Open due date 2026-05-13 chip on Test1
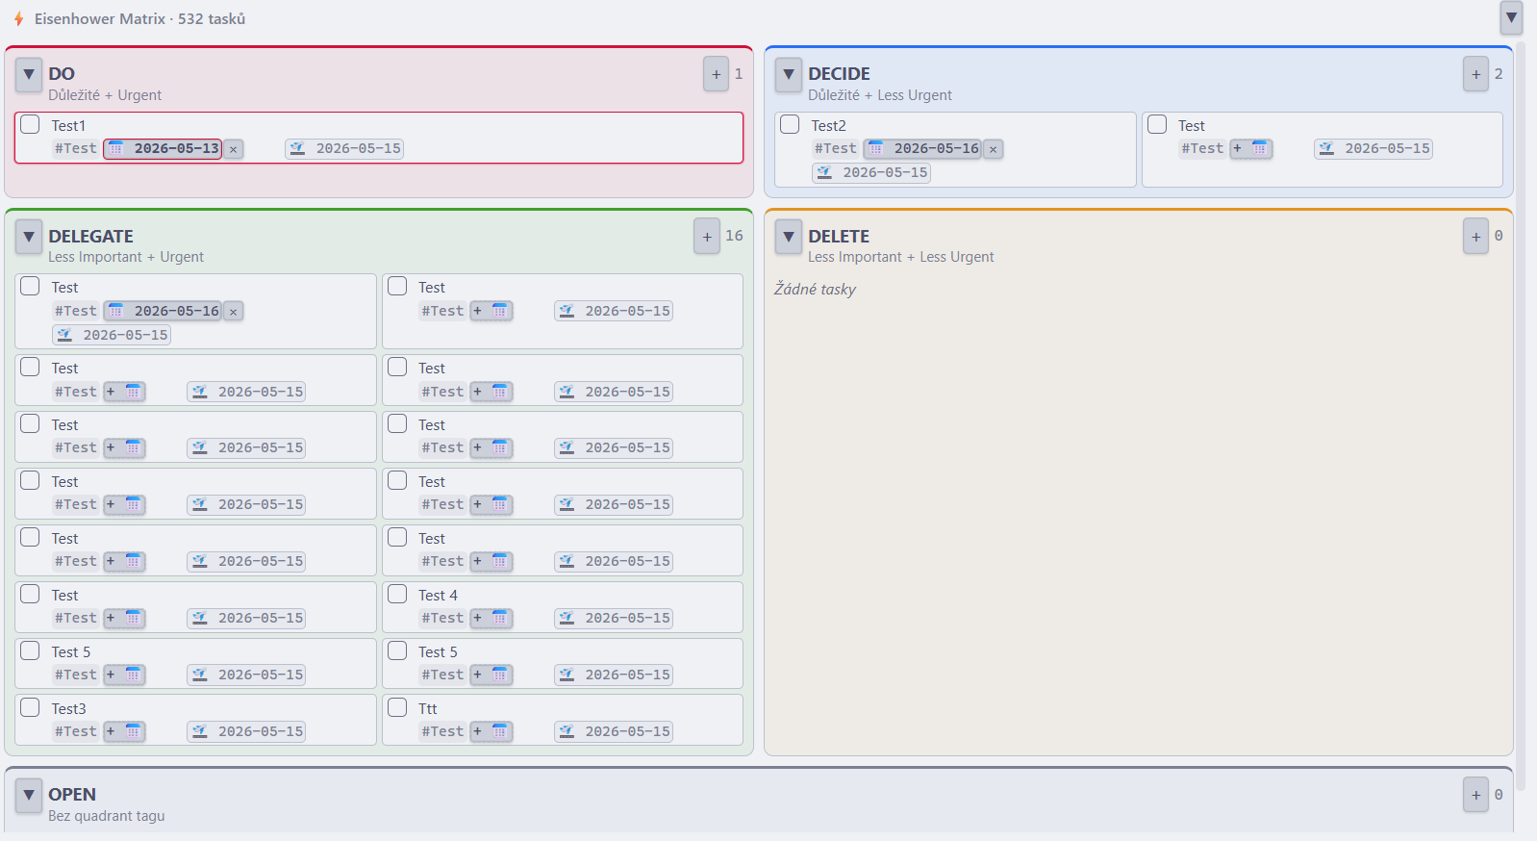 pyautogui.click(x=164, y=149)
